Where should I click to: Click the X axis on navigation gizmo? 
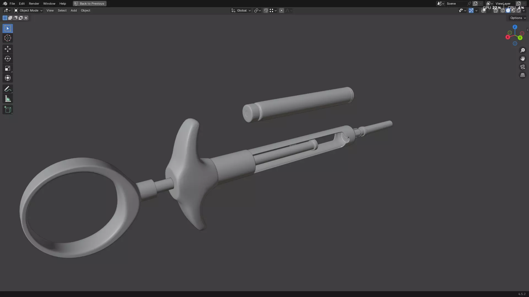508,37
